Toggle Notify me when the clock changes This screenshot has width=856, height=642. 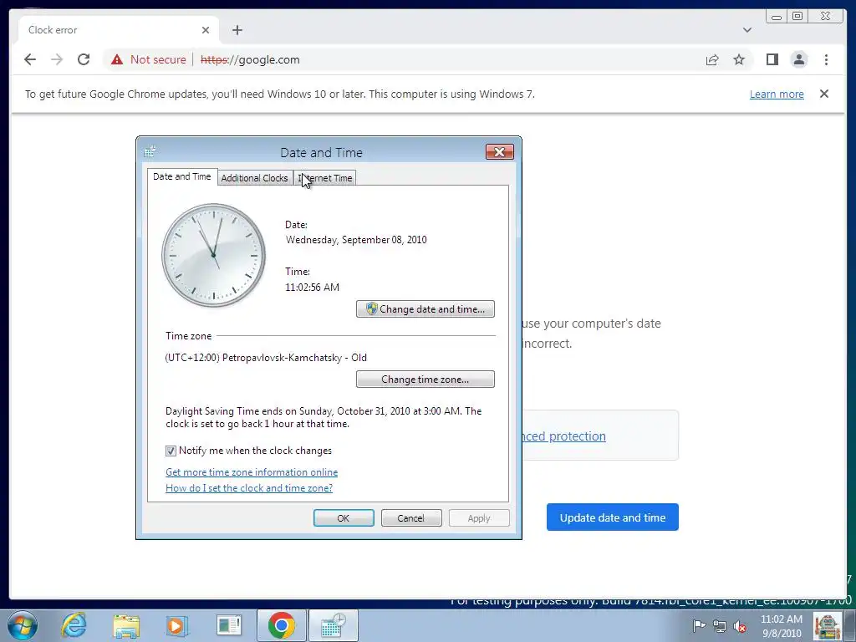[x=171, y=451]
